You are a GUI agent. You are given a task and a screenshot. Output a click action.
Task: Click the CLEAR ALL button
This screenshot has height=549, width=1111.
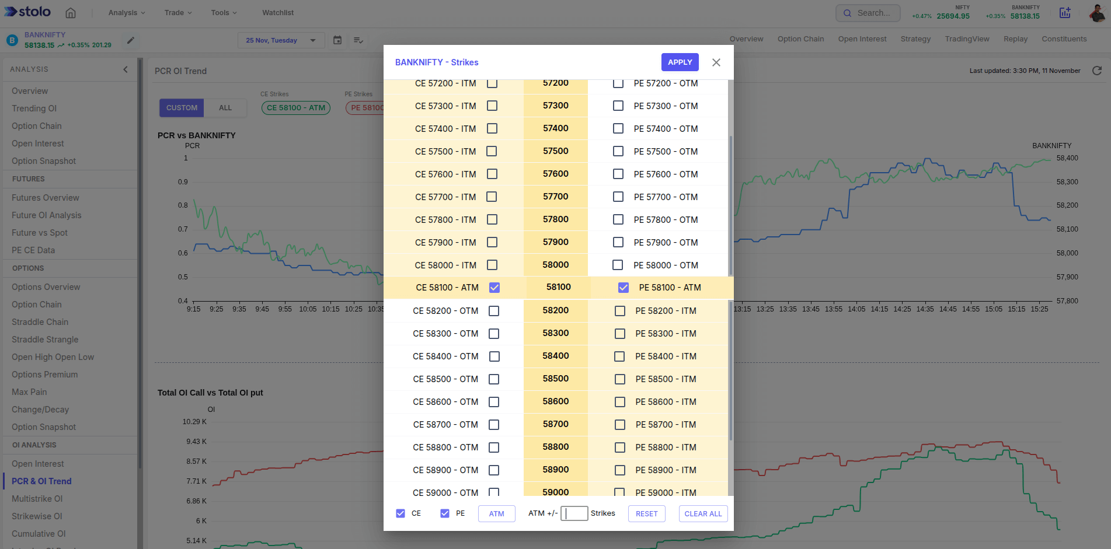tap(703, 513)
